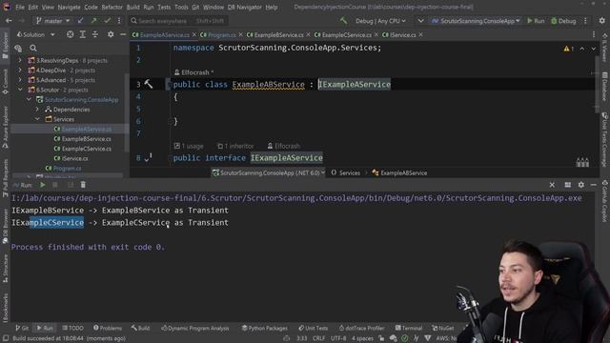This screenshot has height=343, width=610.
Task: Click the show all files icon
Action: coord(18,49)
